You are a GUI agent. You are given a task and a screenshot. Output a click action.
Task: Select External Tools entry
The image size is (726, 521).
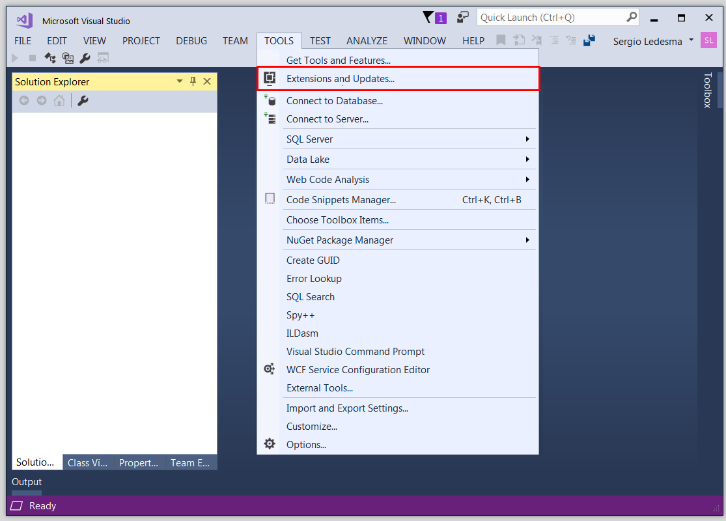point(398,387)
